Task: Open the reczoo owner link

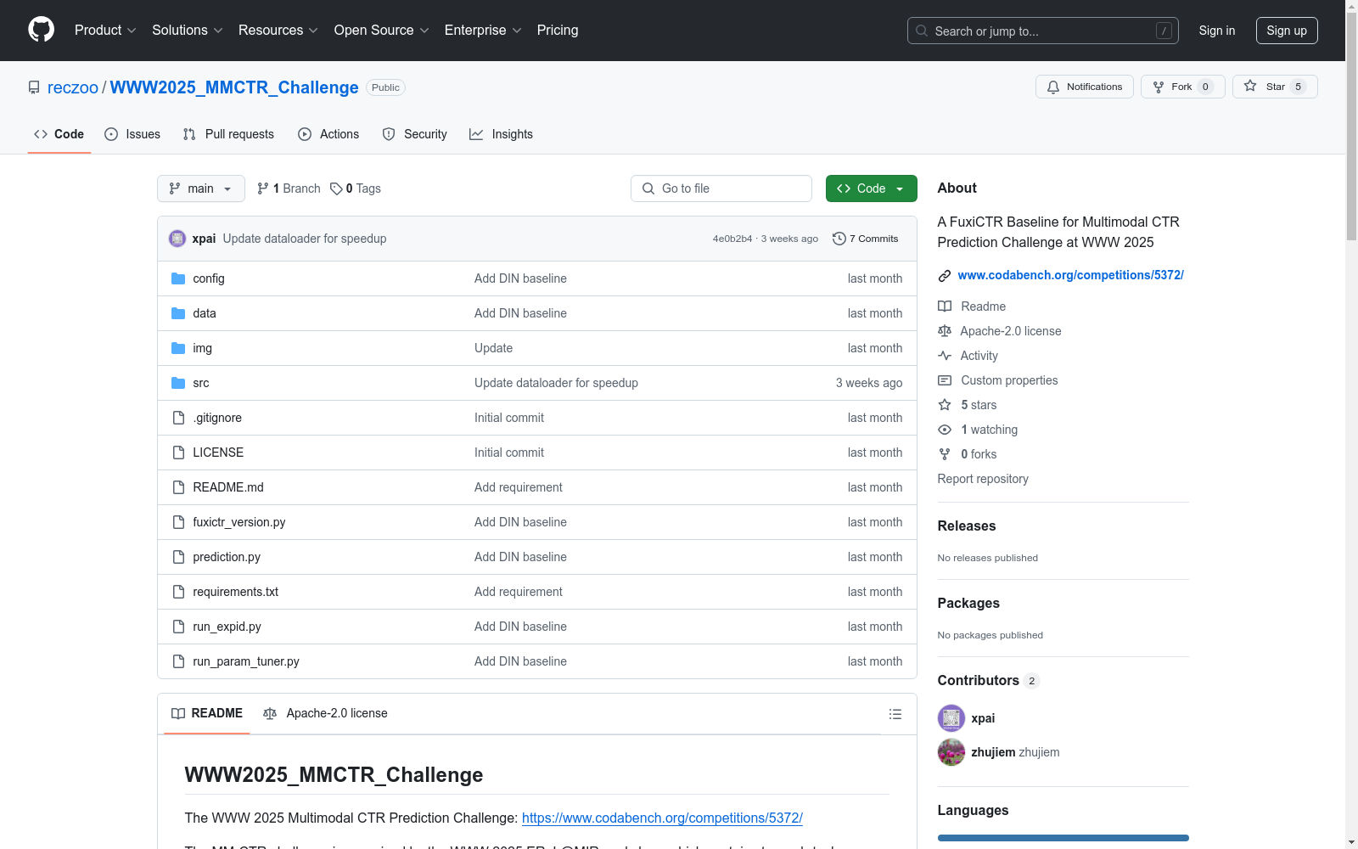Action: coord(73,87)
